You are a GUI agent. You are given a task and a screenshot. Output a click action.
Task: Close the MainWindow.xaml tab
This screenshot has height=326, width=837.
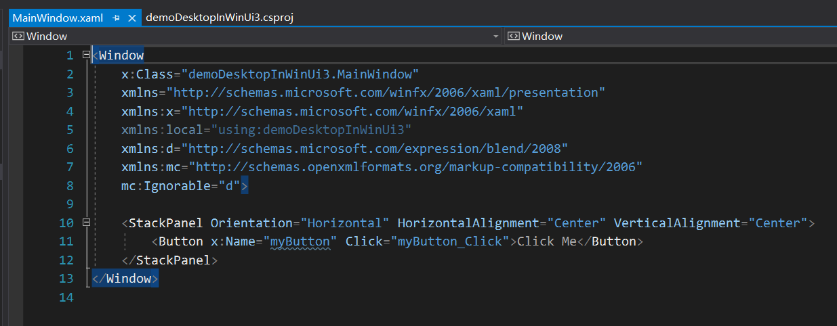coord(131,18)
